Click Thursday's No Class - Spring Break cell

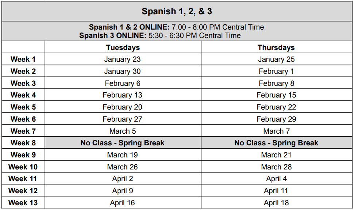276,143
